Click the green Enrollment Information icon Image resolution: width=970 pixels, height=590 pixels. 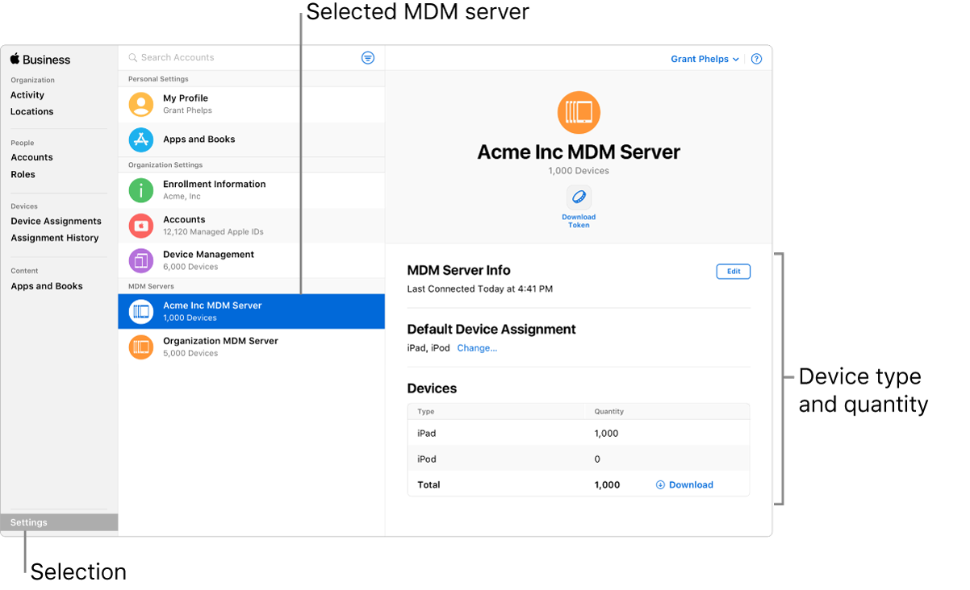141,190
